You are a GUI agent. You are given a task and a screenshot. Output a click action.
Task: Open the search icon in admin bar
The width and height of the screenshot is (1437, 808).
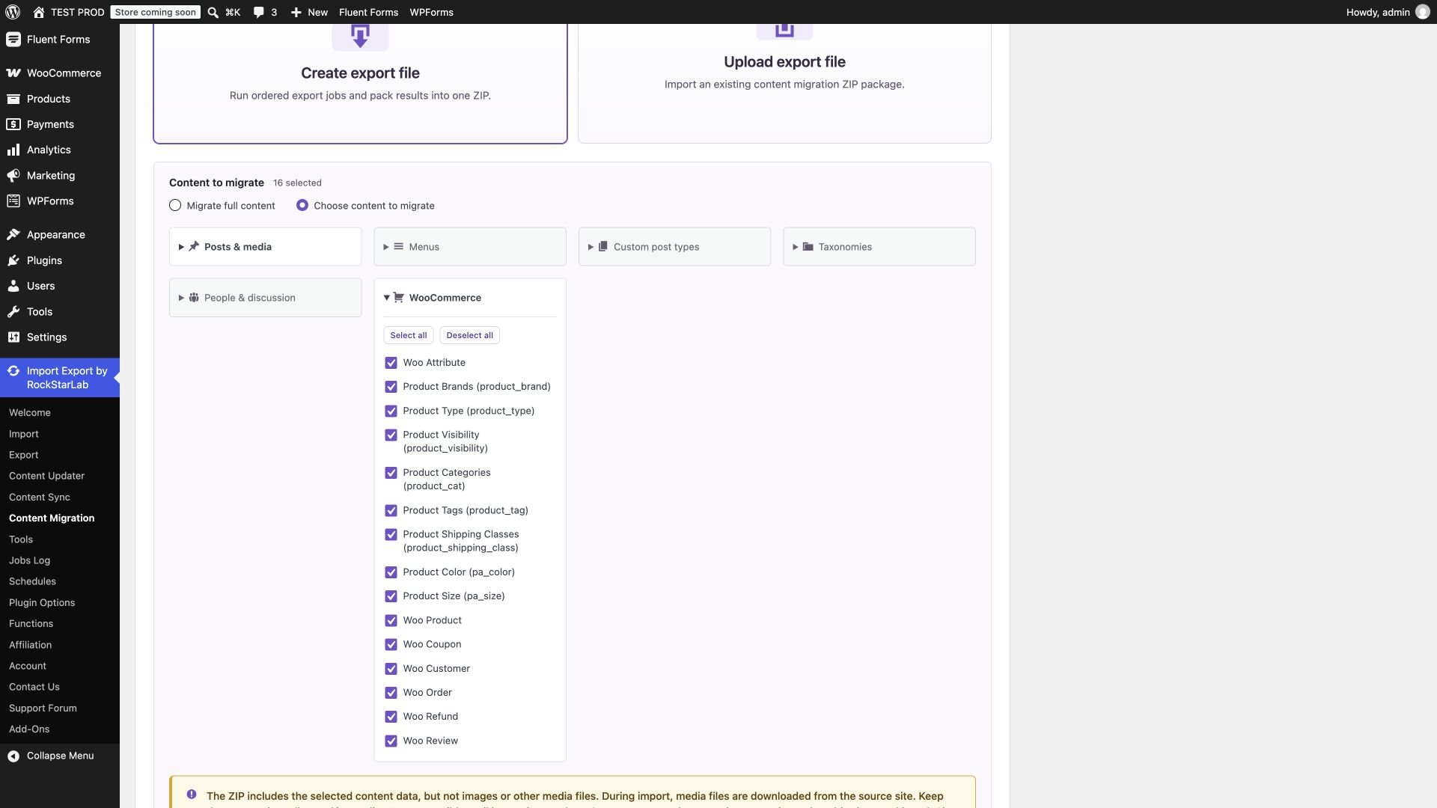tap(213, 12)
